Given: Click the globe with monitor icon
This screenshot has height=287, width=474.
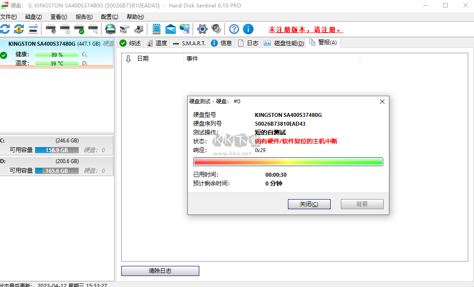Looking at the screenshot, I should click(x=185, y=29).
